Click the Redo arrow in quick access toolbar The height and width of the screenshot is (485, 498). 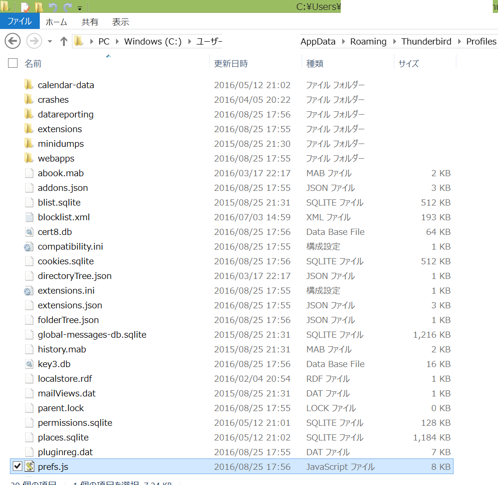[67, 7]
